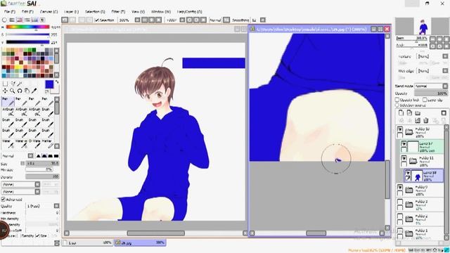
Task: Toggle the Swatches panel icon
Action: [34, 20]
